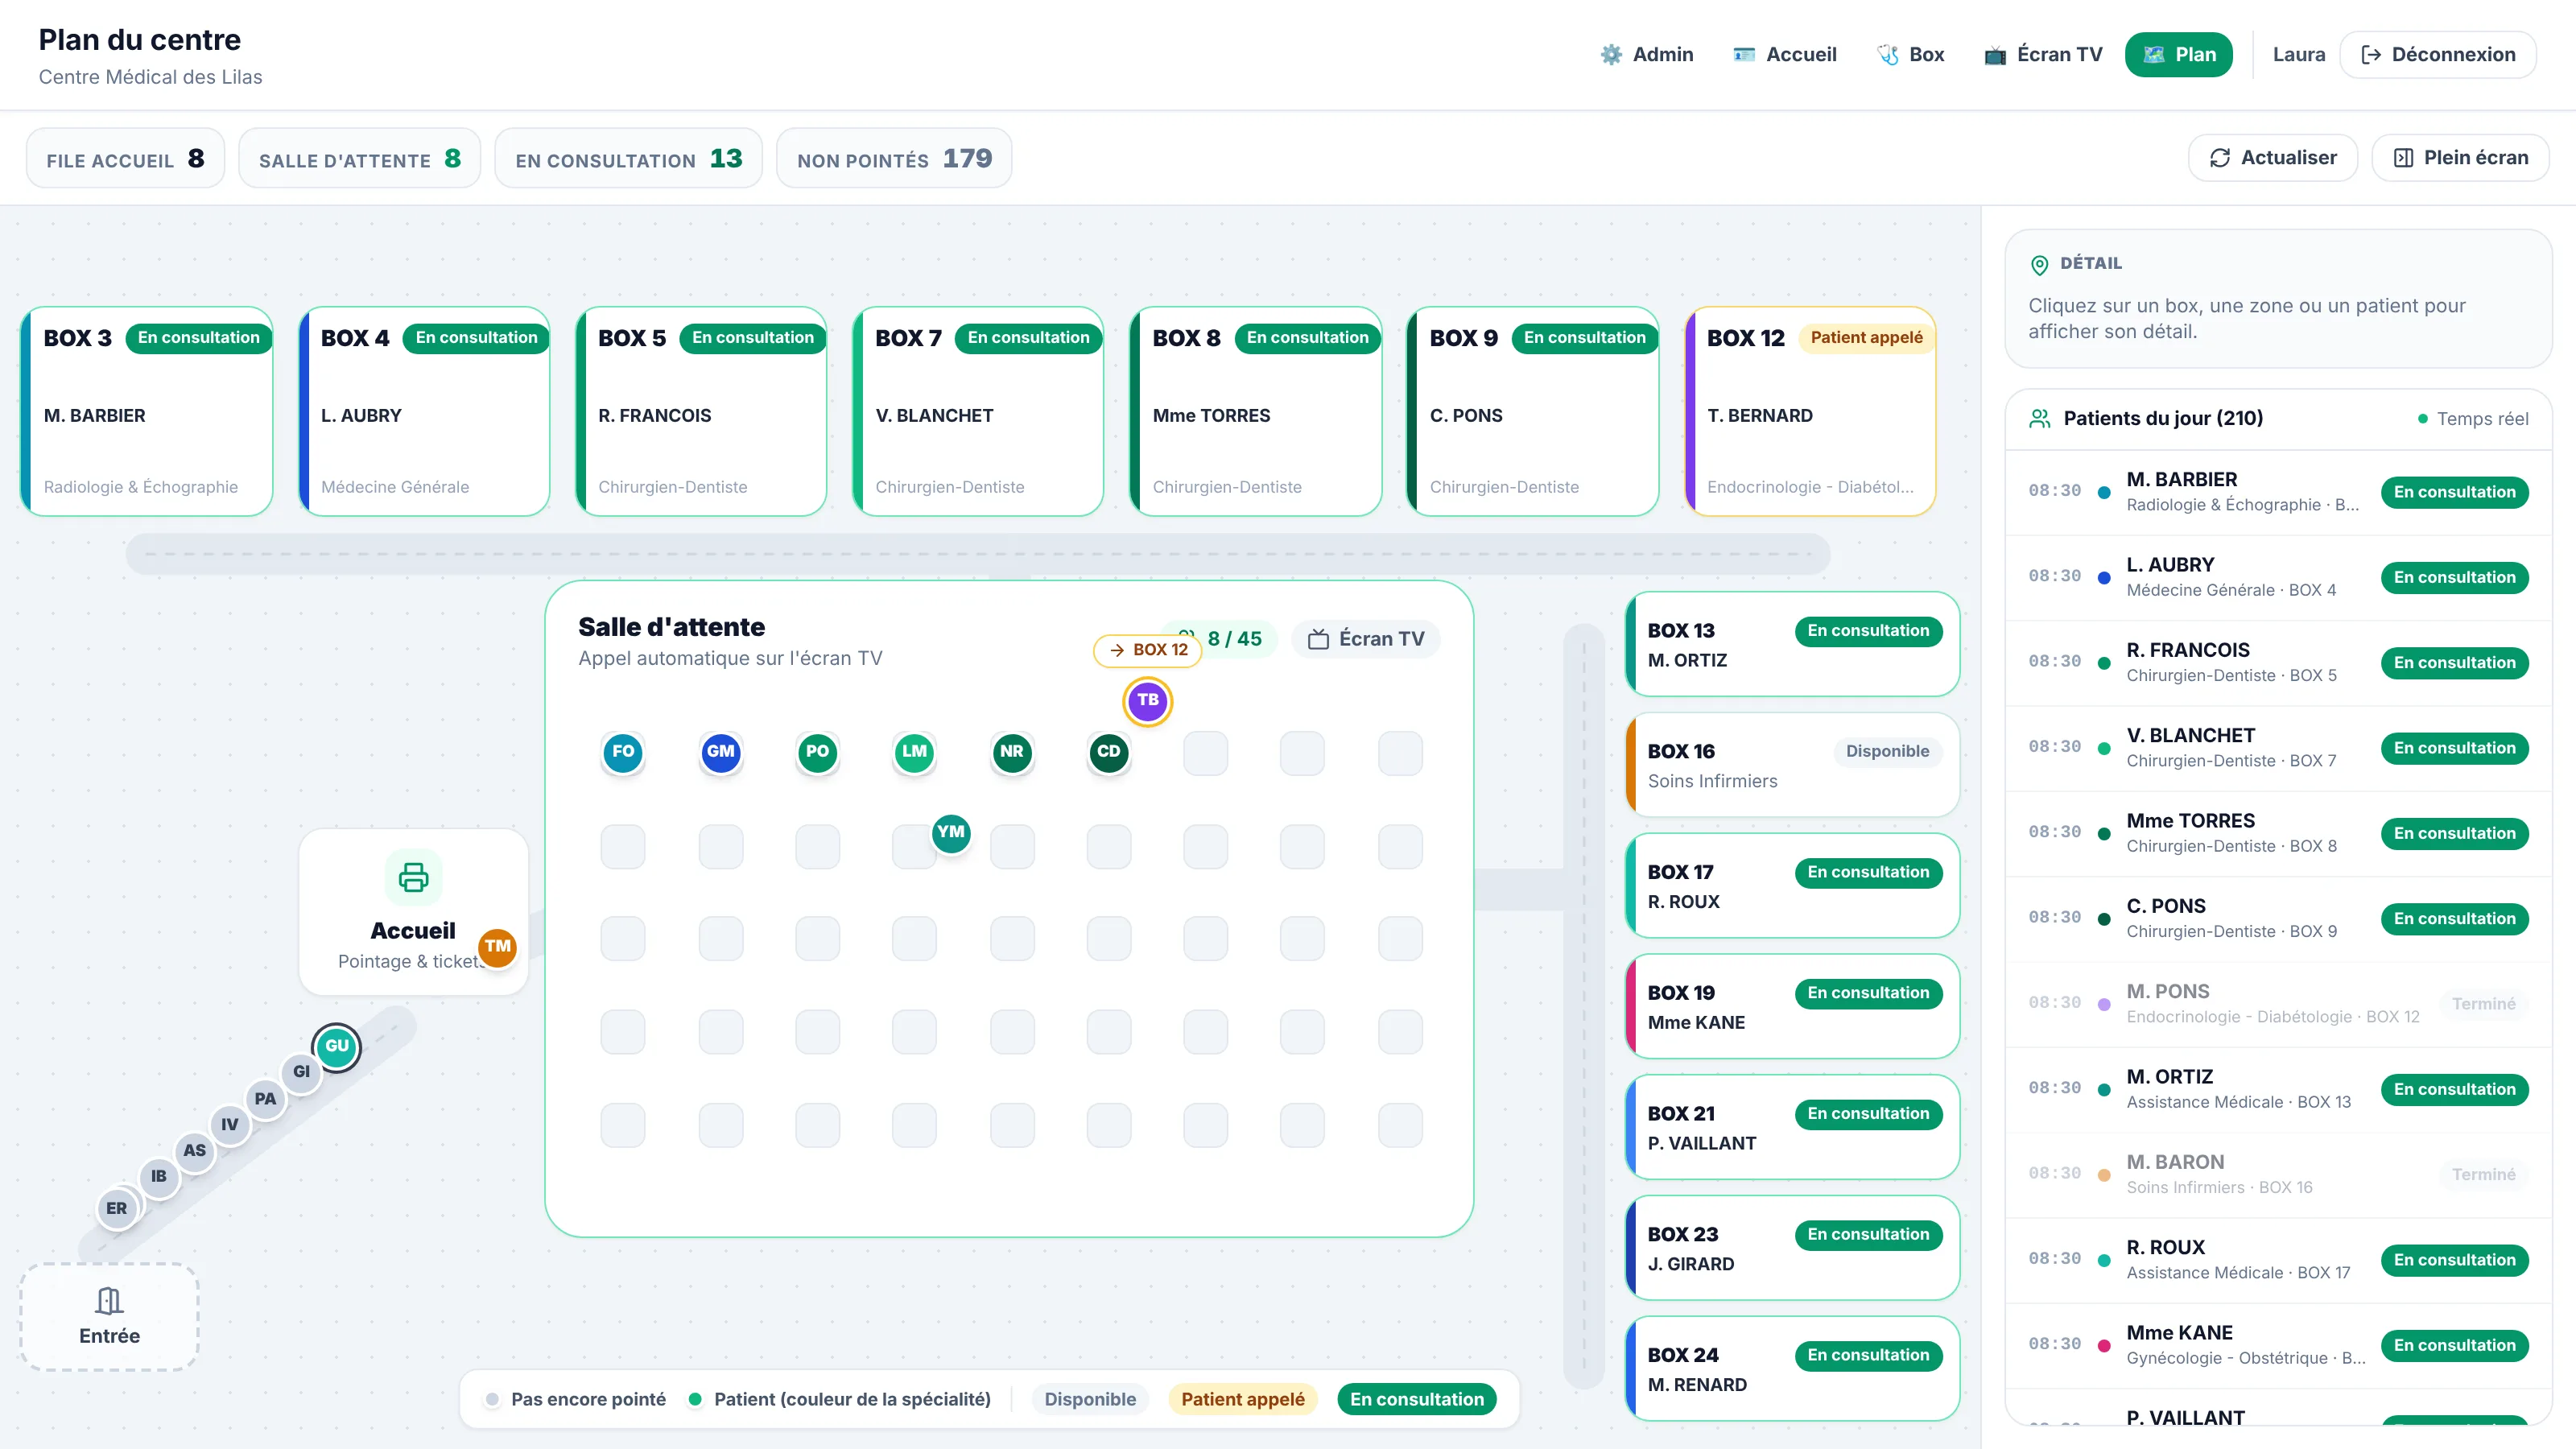2576x1449 pixels.
Task: Open the BOX 19 Mme KANE card
Action: (1793, 1006)
